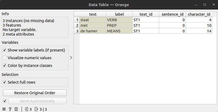This screenshot has height=112, width=218.
Task: Click the ST1 cell in the de hamer row
Action: [146, 31]
